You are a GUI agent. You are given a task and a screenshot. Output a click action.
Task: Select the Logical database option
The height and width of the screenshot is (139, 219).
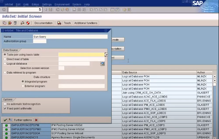(5, 63)
